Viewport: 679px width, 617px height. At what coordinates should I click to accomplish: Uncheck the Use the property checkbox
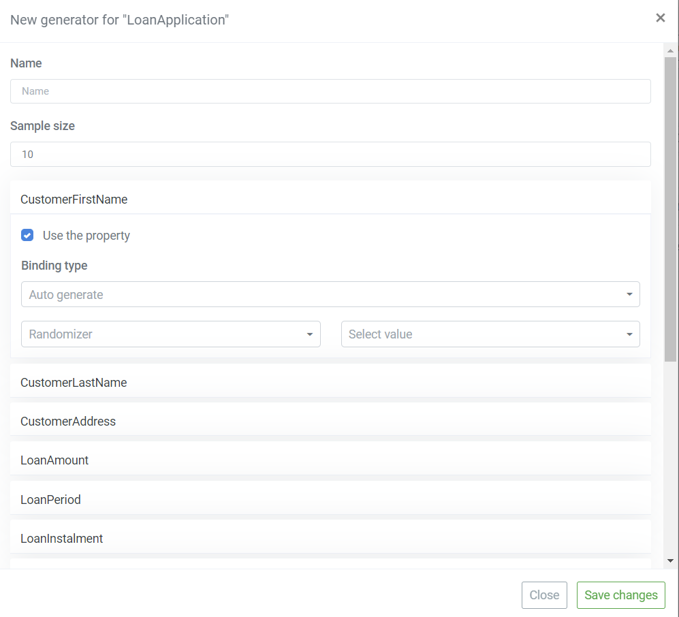pos(27,235)
